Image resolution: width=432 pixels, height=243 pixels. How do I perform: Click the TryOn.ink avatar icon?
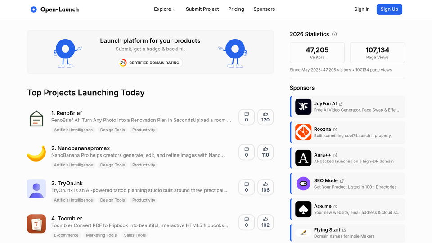36,189
